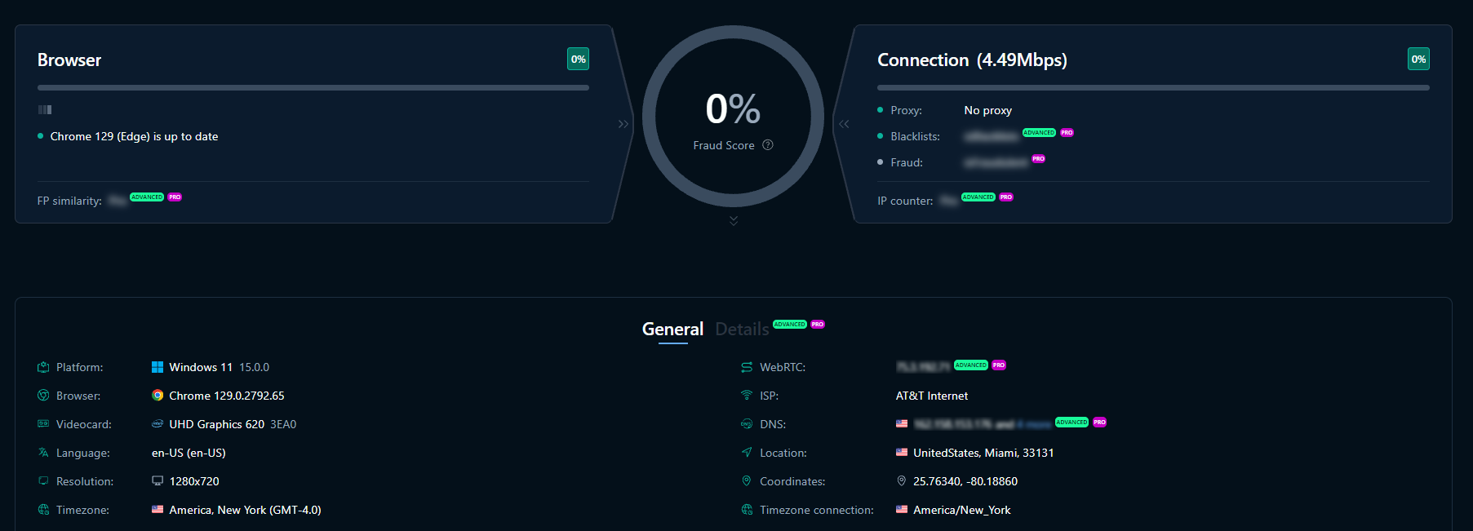Click the Videocard row icon
This screenshot has width=1473, height=531.
click(x=43, y=424)
